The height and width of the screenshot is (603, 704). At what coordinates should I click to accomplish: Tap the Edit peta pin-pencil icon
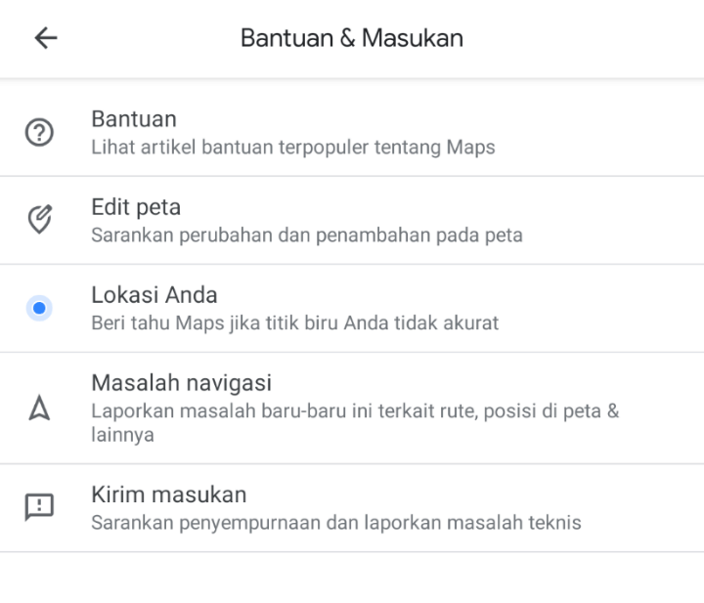point(39,220)
